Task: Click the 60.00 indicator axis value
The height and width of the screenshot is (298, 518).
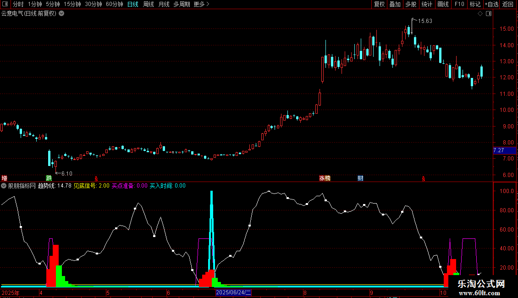Action: click(x=507, y=230)
